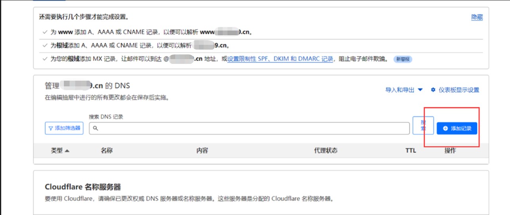Screen dimensions: 510x215
Task: Click the funnel icon in 添加筛选器
Action: point(51,128)
